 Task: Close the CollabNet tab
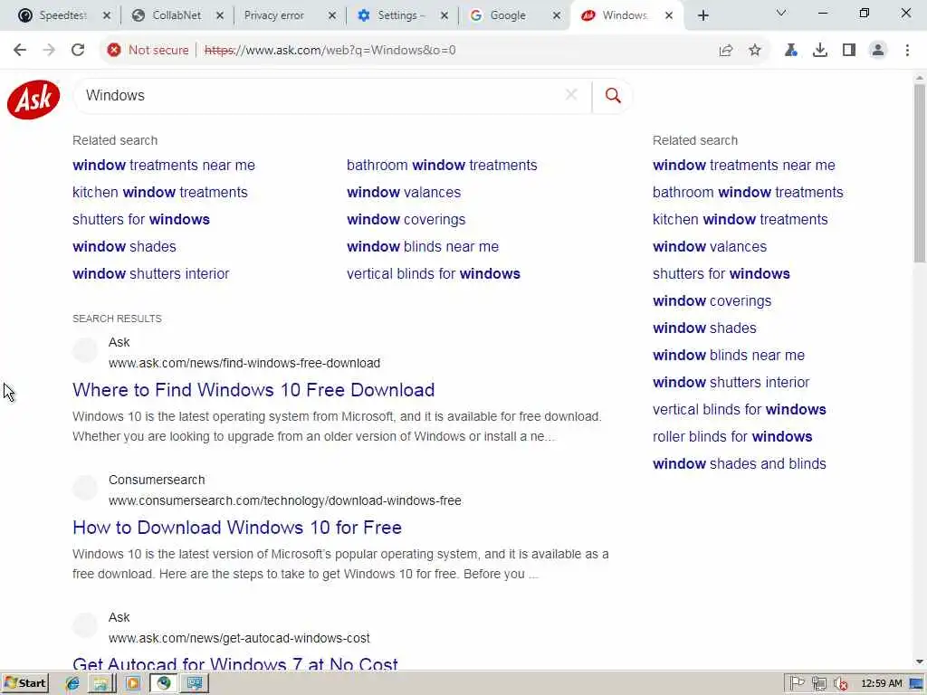point(220,16)
